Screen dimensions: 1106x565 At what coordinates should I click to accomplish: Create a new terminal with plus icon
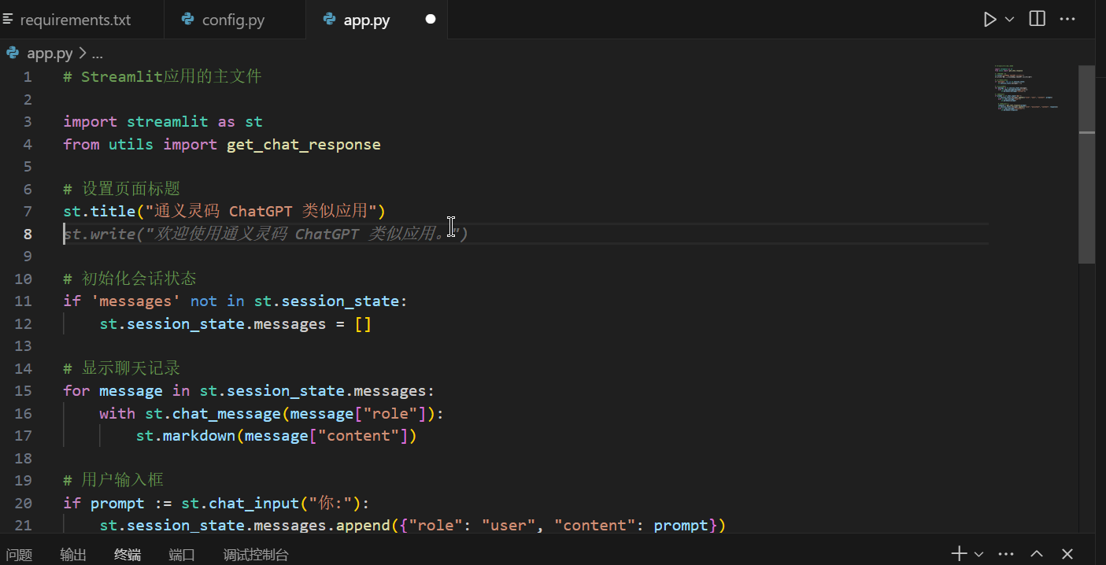pyautogui.click(x=959, y=554)
